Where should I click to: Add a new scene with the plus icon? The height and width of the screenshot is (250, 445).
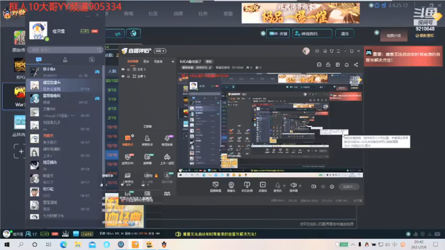172,62
